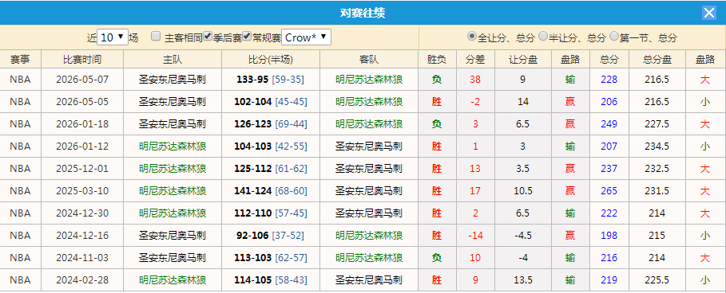Click score 92-106 cell
Image resolution: width=726 pixels, height=293 pixels.
pos(252,236)
